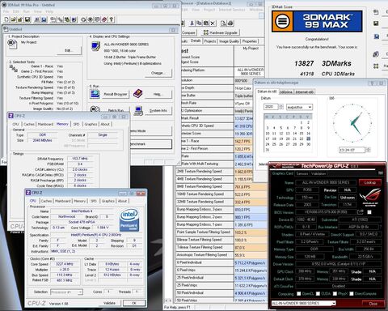Toggle the CUDA checkbox in GPU-Z

pos(318,293)
